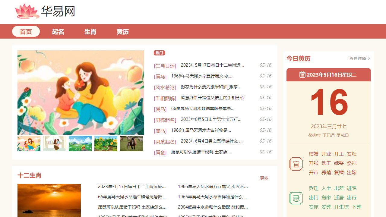Open the 智慧线断开错位又接上的手相分析 article

(x=212, y=98)
